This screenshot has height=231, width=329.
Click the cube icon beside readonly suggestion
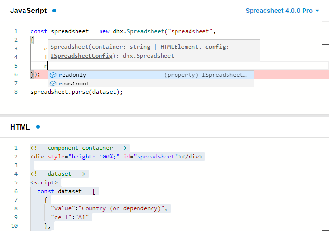[x=52, y=75]
